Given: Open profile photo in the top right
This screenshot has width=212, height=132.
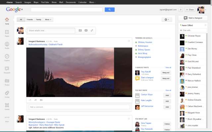Looking at the screenshot, I should click(201, 10).
